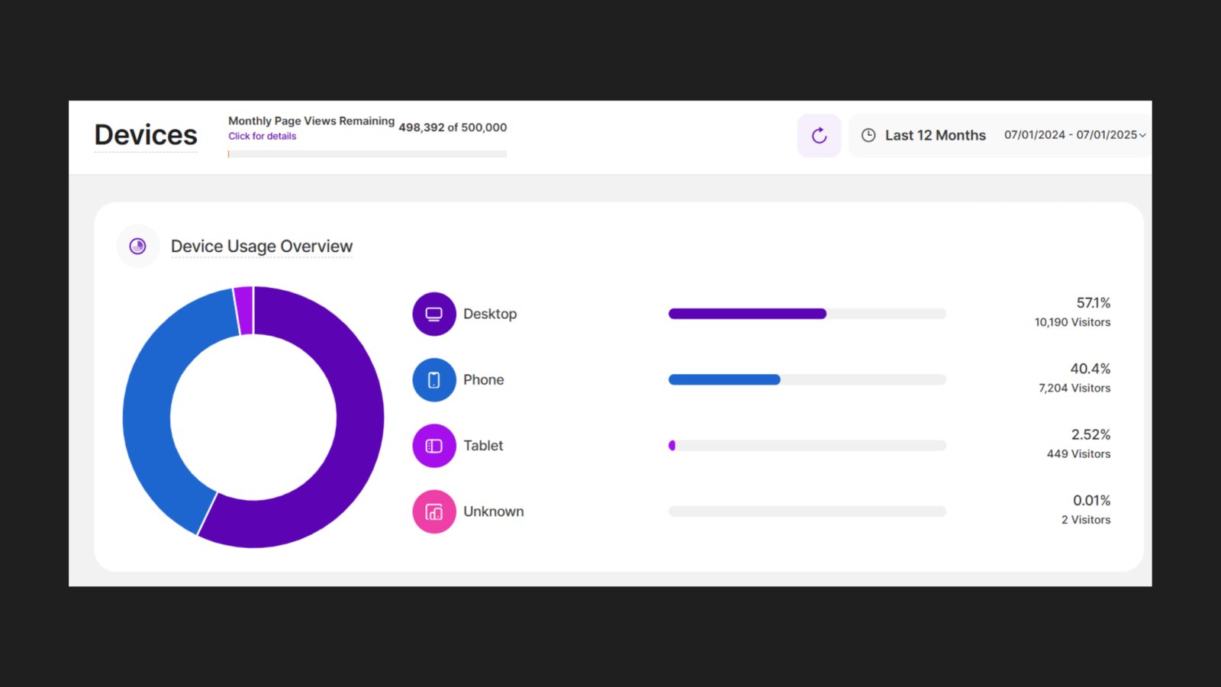This screenshot has width=1221, height=687.
Task: Click the Devices page heading
Action: pos(146,135)
